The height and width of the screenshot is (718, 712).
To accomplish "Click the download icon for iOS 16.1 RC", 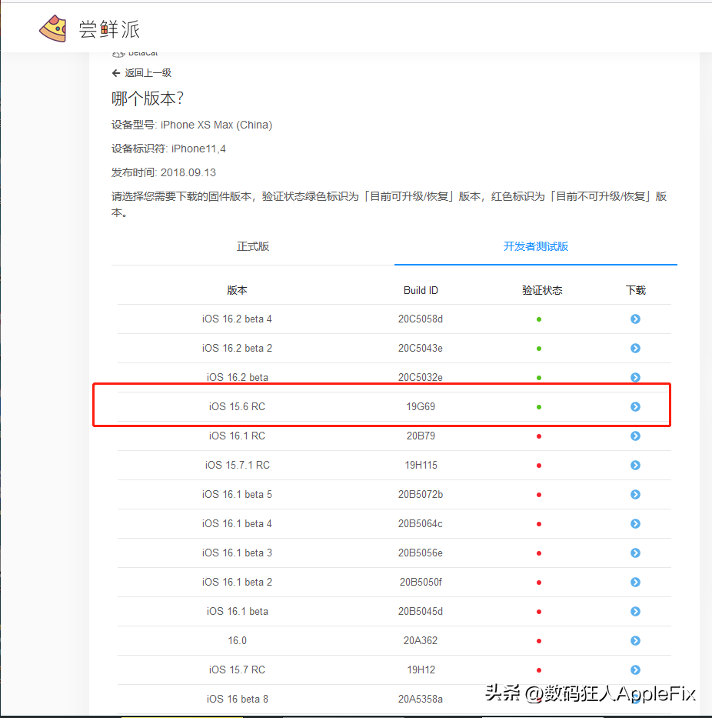I will [635, 436].
